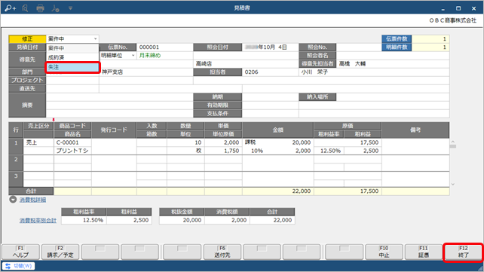Click the PDF output icon in title bar
The image size is (484, 272).
coord(55,8)
